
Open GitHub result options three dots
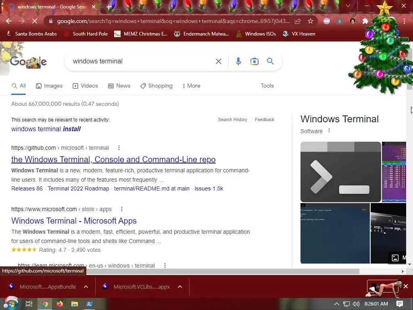pos(119,148)
